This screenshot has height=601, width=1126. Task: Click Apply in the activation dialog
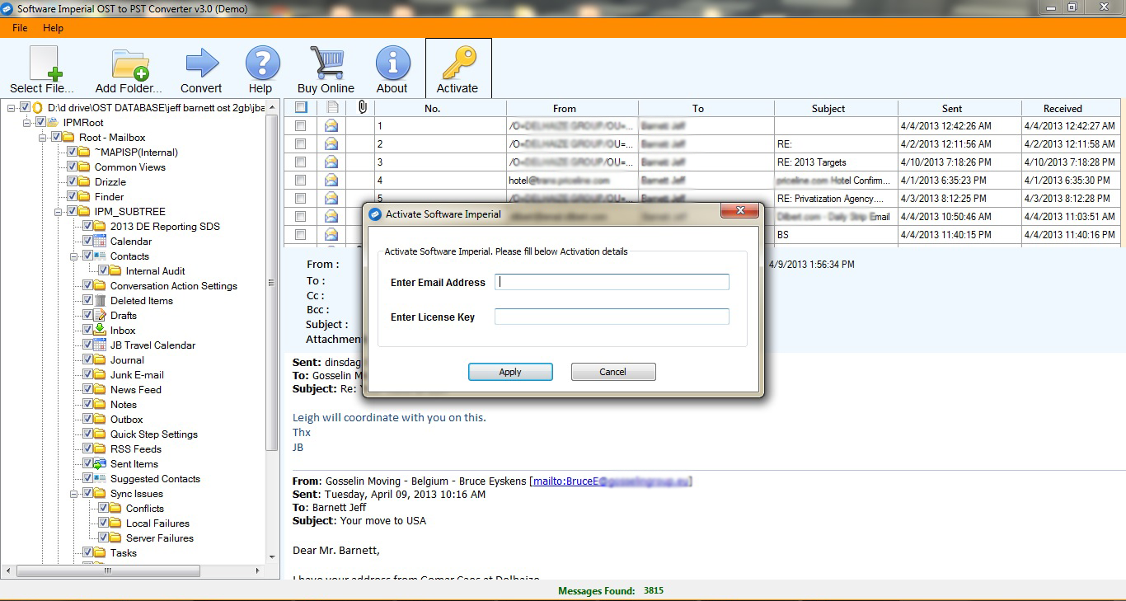coord(510,372)
